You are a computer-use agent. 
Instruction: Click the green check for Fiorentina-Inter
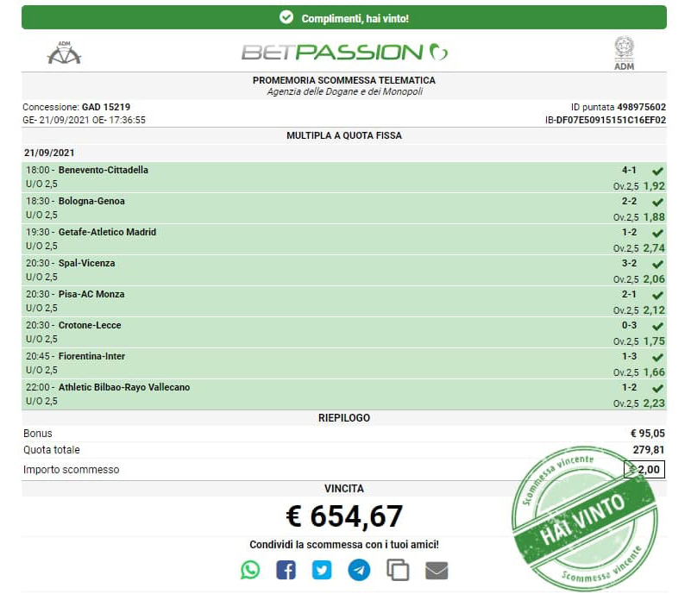pyautogui.click(x=657, y=357)
